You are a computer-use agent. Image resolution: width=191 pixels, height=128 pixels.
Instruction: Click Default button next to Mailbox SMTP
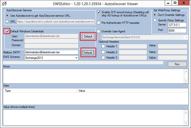88,53
